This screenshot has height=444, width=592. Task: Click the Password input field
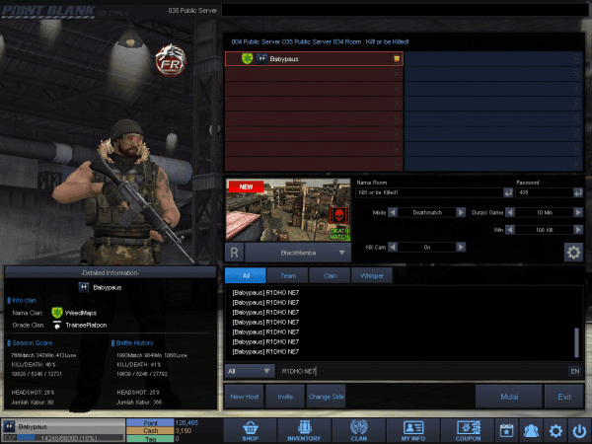tap(545, 192)
